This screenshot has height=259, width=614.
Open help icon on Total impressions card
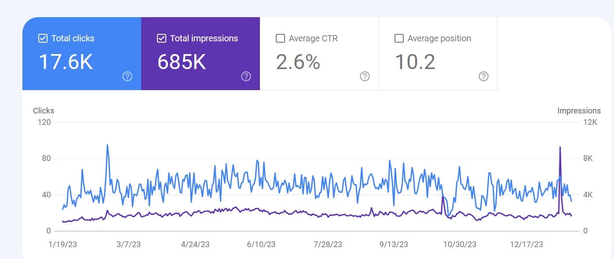pos(246,77)
